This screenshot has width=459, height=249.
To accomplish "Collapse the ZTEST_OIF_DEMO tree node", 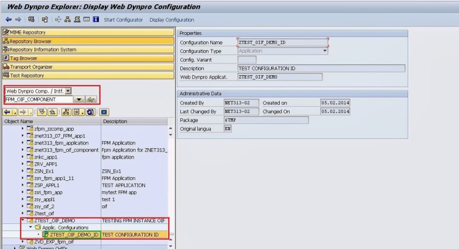I will [23, 221].
